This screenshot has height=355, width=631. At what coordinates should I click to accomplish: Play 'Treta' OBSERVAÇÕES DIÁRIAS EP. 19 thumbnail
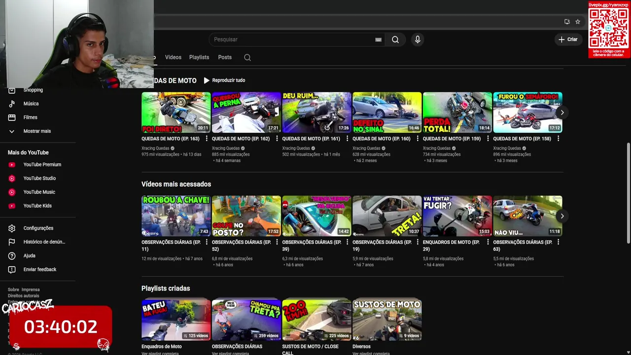pyautogui.click(x=387, y=216)
